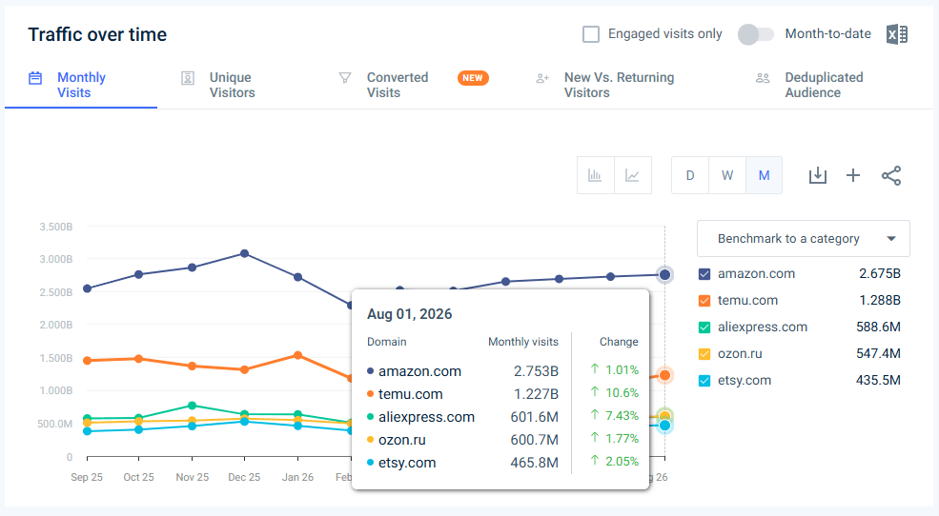This screenshot has width=939, height=516.
Task: Click the Converted Visits funnel icon
Action: pyautogui.click(x=345, y=78)
